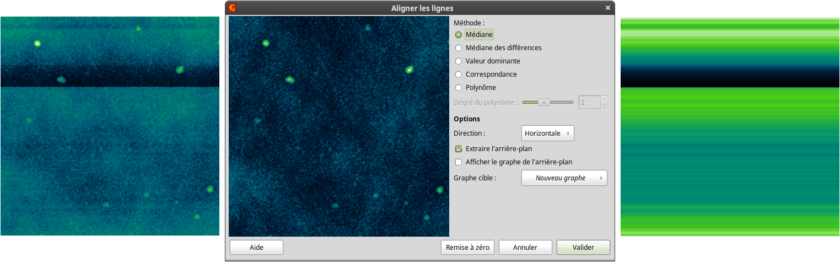The width and height of the screenshot is (840, 262).
Task: Select the Polynôme method
Action: pos(459,88)
